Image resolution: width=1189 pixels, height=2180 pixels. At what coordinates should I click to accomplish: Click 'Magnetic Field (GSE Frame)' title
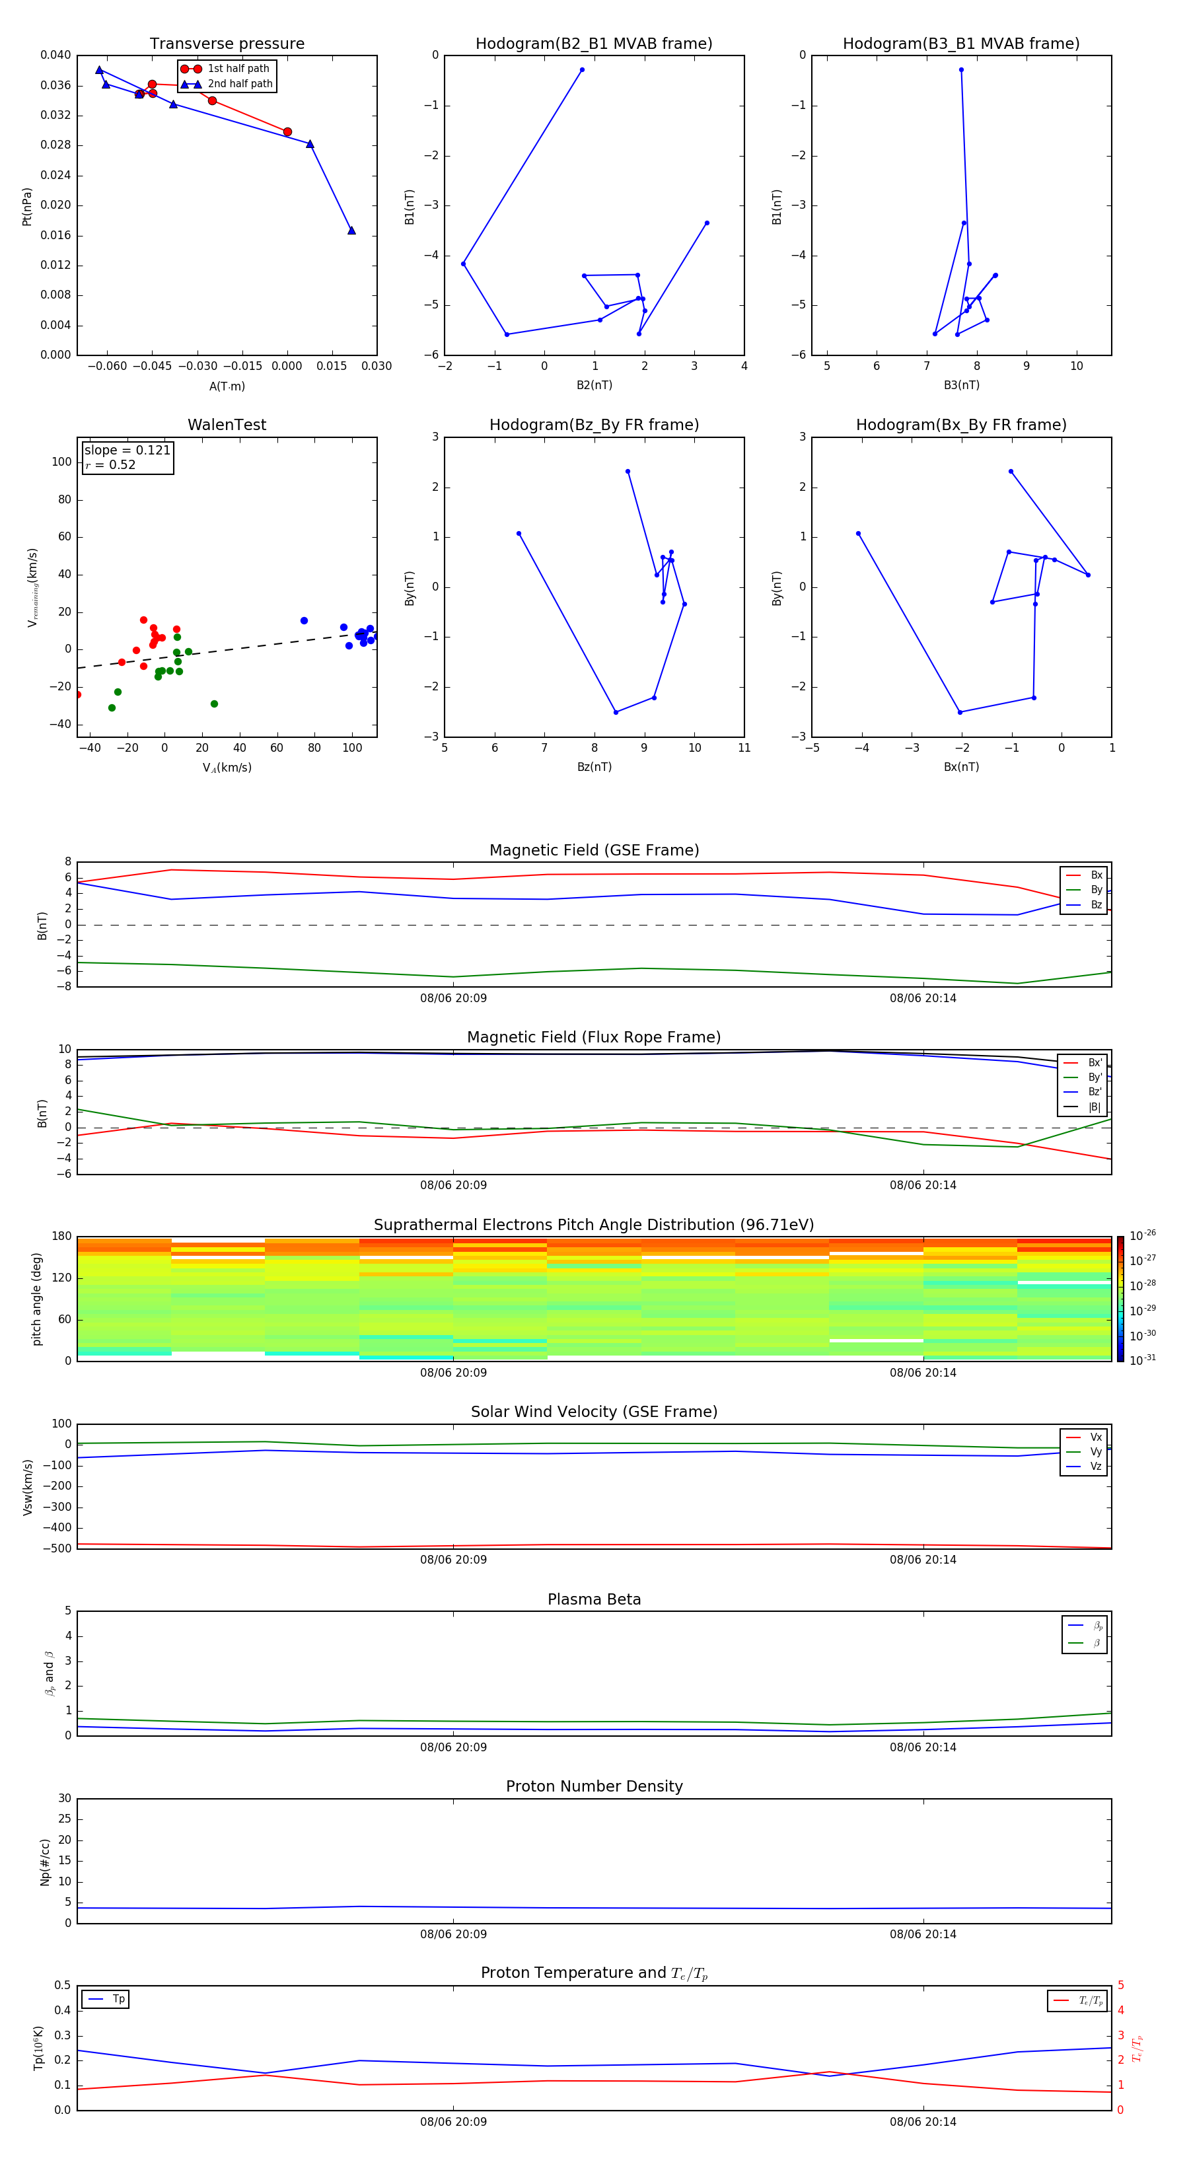594,850
